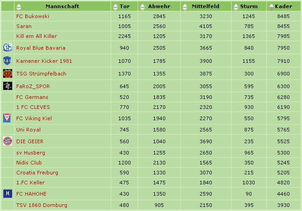This screenshot has width=302, height=211.
Task: Open the Nidis Club team page
Action: pyautogui.click(x=29, y=163)
